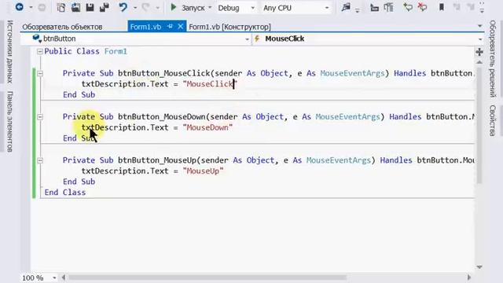Viewport: 503px width, 283px height.
Task: Click the Increase Indent toolbar icon
Action: (388, 7)
